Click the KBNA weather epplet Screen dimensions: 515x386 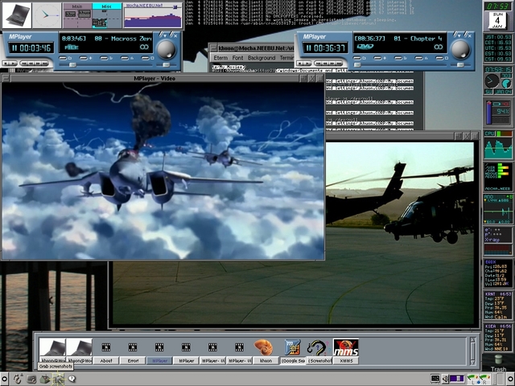click(498, 306)
